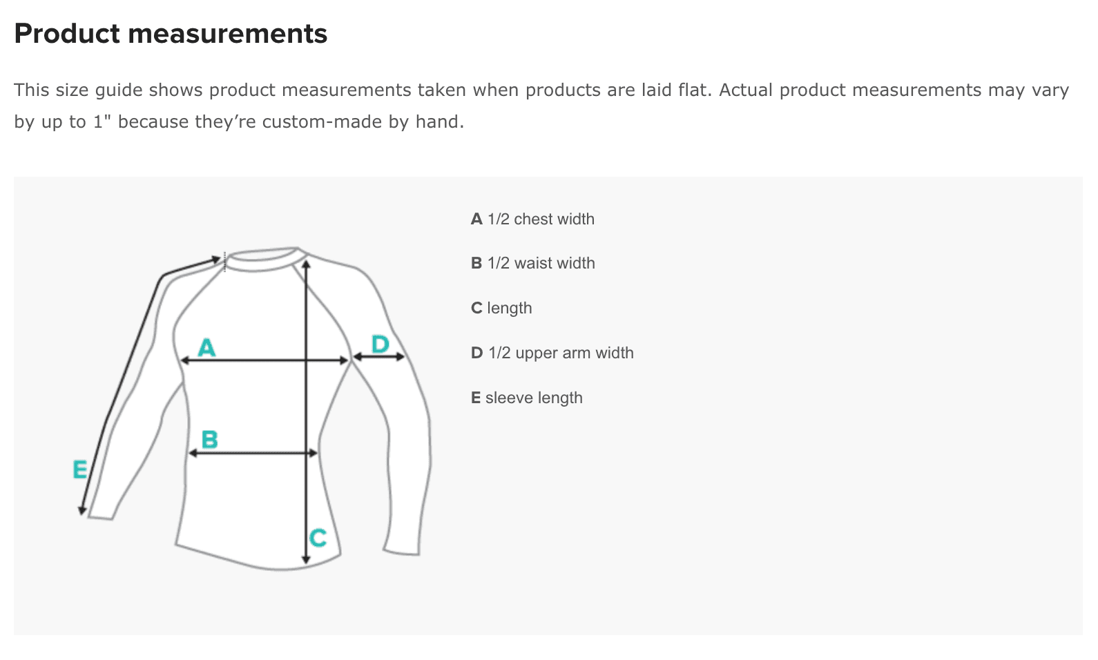This screenshot has width=1098, height=660.
Task: Select the 'sleeve length' legend entry
Action: (527, 398)
